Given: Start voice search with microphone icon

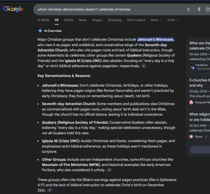Looking at the screenshot, I should pos(199,9).
